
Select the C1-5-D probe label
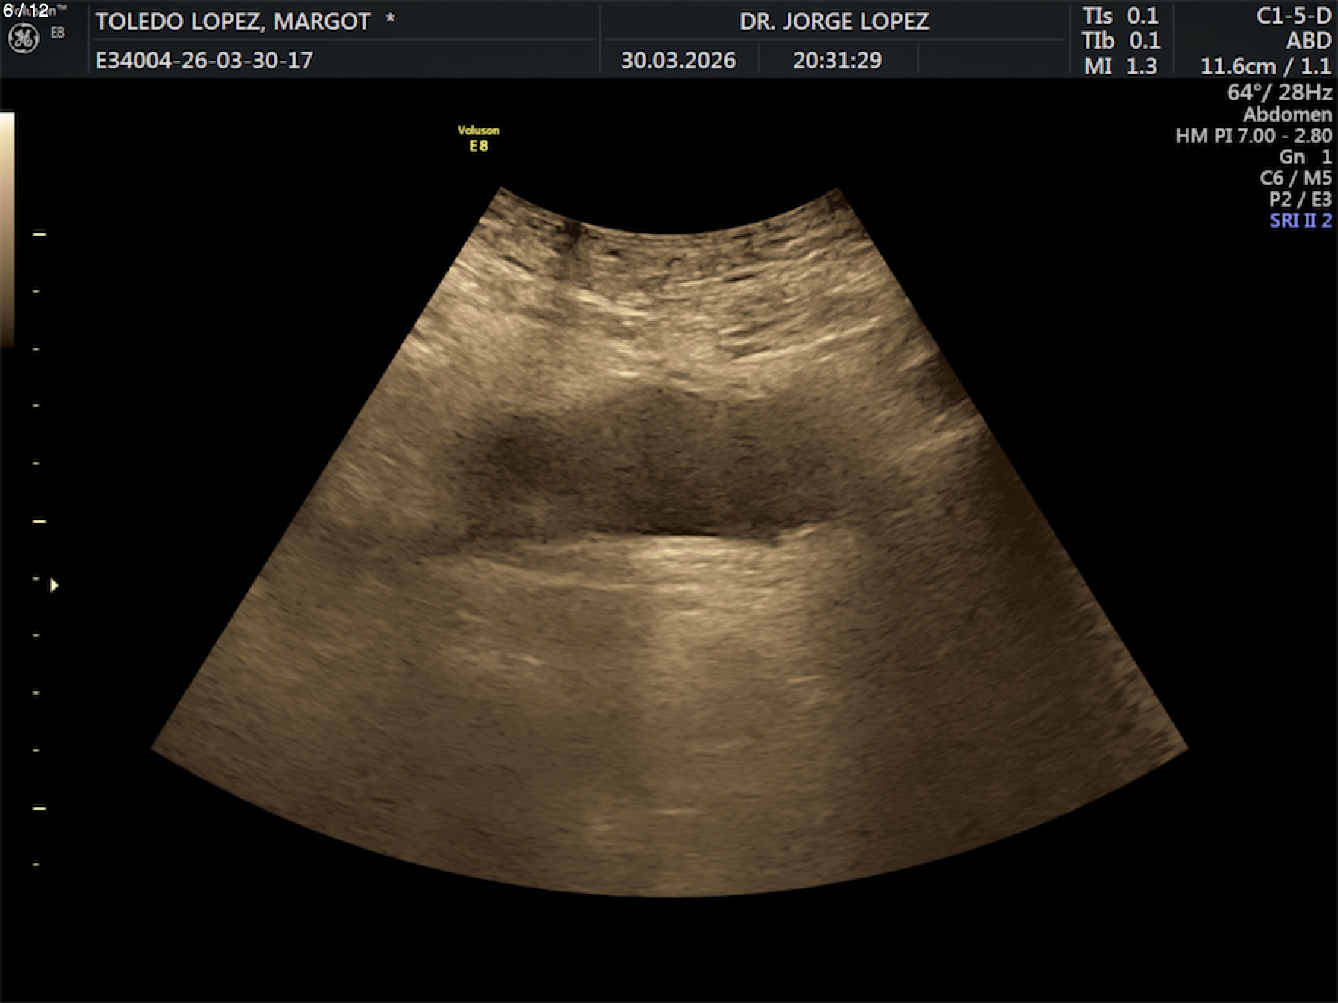[x=1293, y=16]
